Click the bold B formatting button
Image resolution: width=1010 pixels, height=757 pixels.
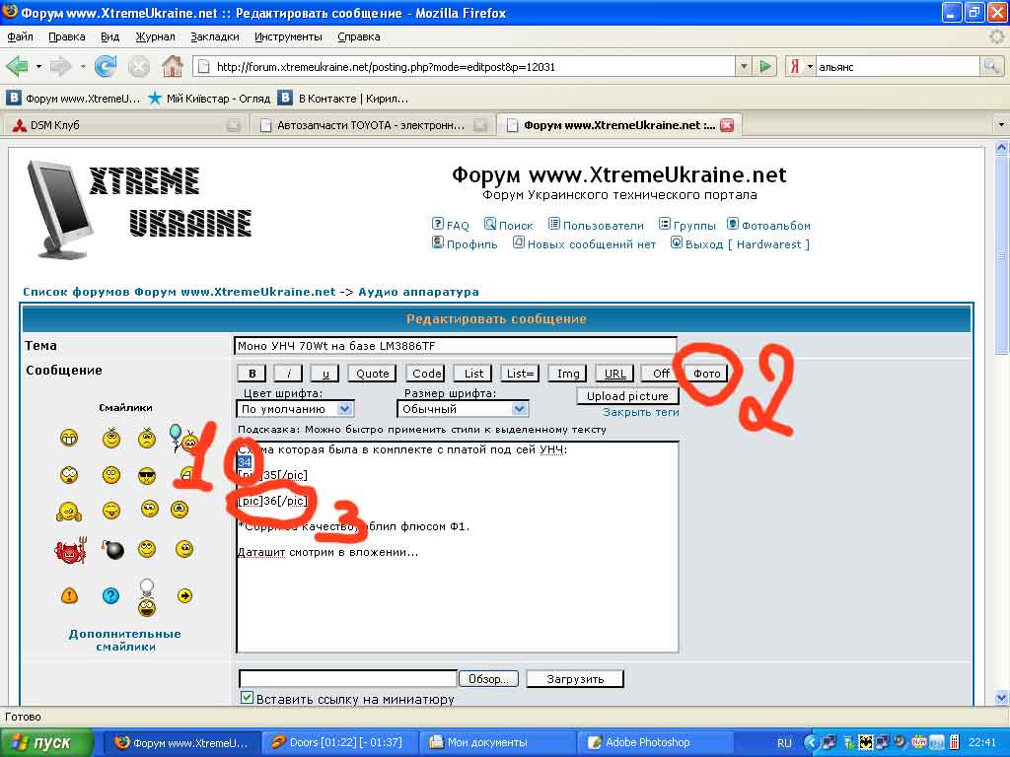pyautogui.click(x=252, y=374)
